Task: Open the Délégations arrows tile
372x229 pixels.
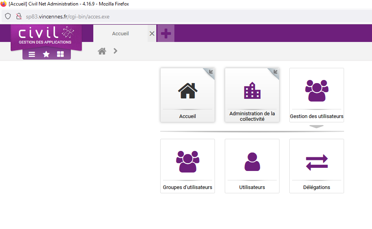Action: pyautogui.click(x=316, y=166)
